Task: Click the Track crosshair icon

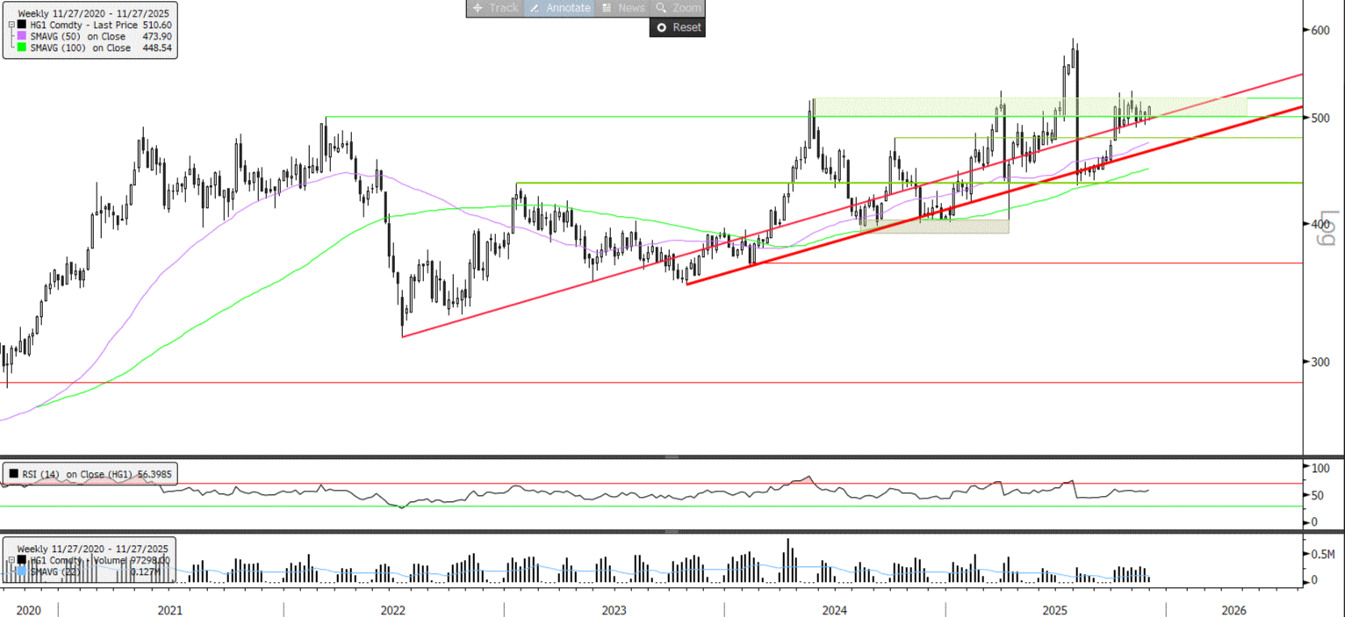Action: click(x=478, y=8)
